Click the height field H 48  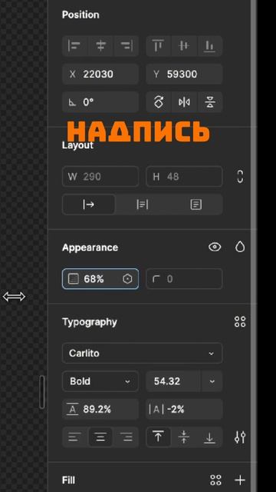184,177
